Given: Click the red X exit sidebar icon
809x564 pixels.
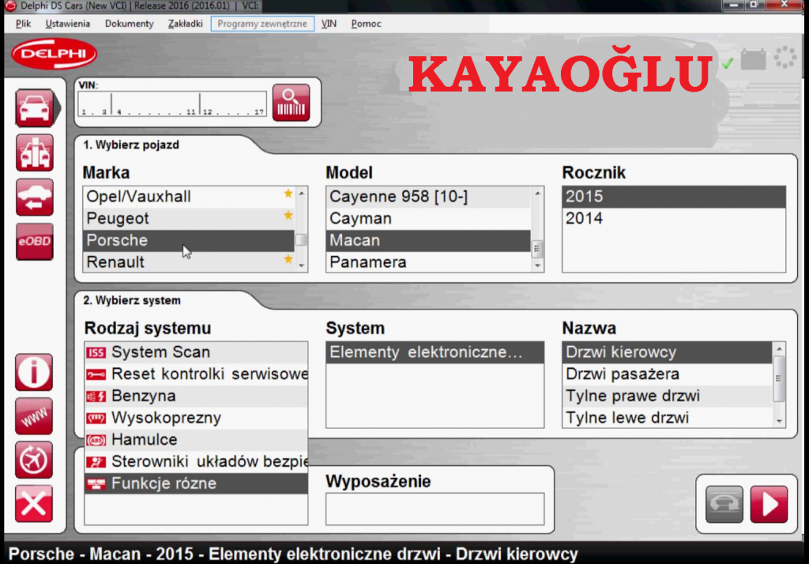Looking at the screenshot, I should click(x=34, y=504).
